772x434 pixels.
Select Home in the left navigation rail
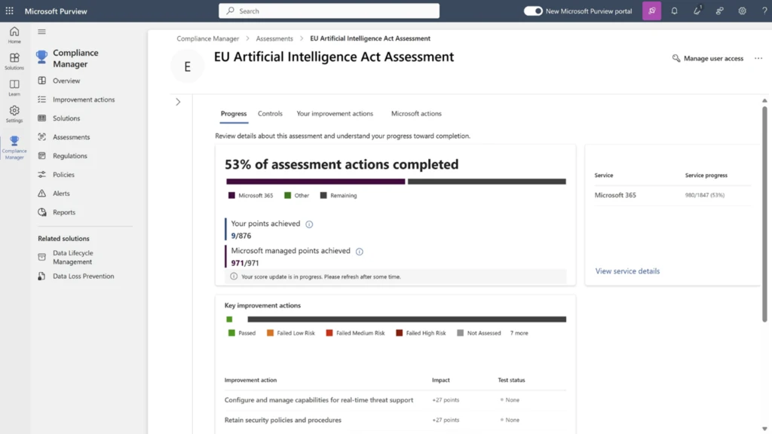[x=14, y=34]
